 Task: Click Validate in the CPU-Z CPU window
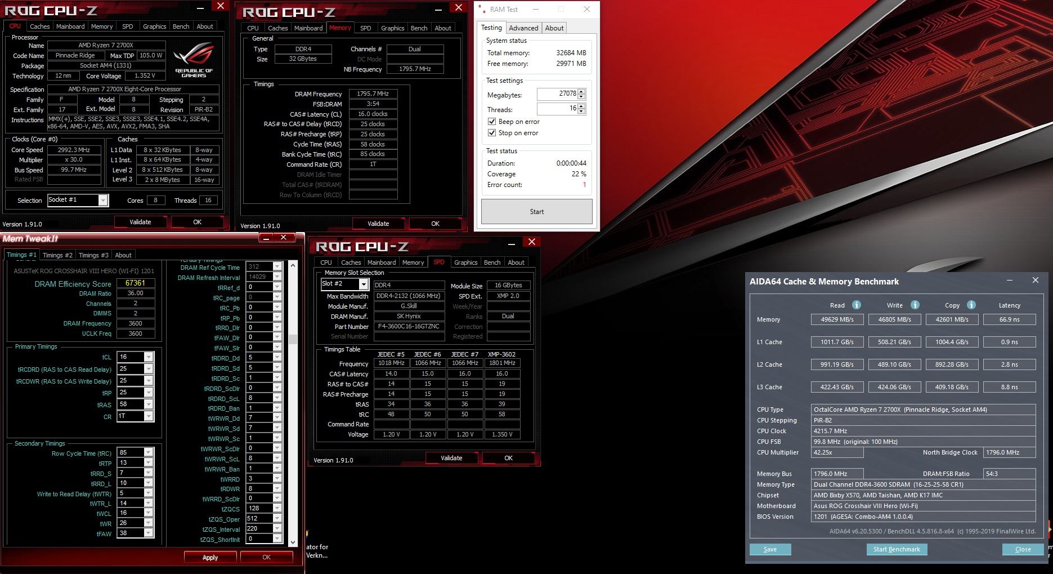pyautogui.click(x=140, y=222)
